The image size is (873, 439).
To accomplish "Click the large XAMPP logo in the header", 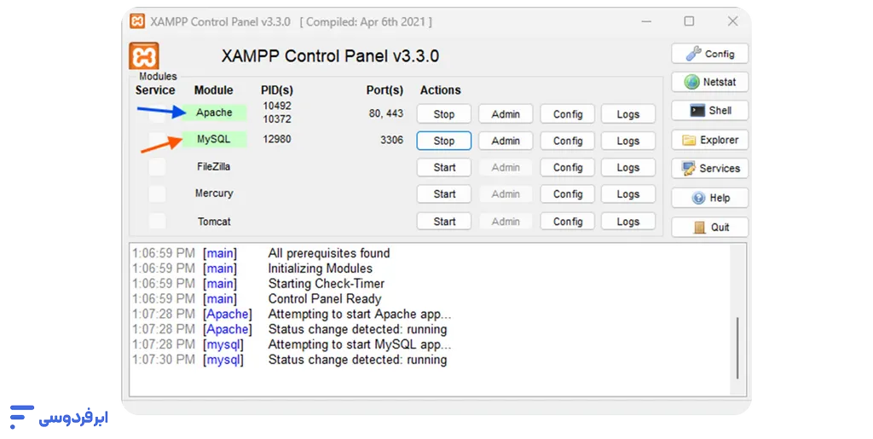I will click(144, 56).
